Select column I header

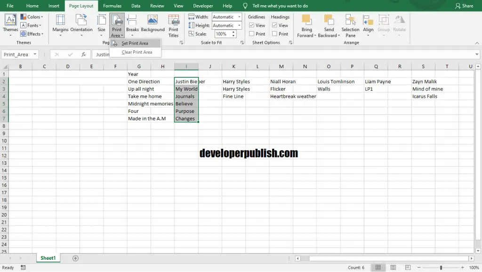(x=186, y=66)
